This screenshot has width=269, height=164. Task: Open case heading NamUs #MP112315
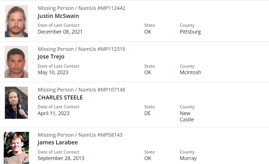point(81,49)
